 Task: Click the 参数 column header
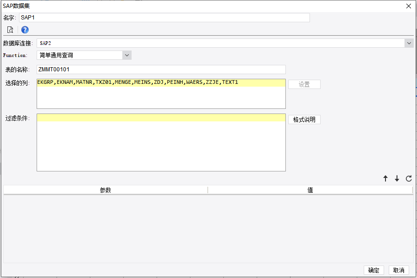[105, 190]
